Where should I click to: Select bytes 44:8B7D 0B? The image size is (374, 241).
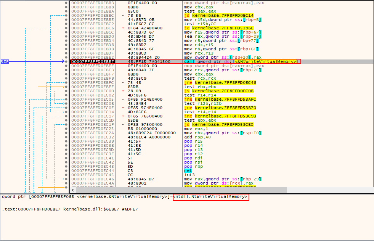(x=141, y=19)
